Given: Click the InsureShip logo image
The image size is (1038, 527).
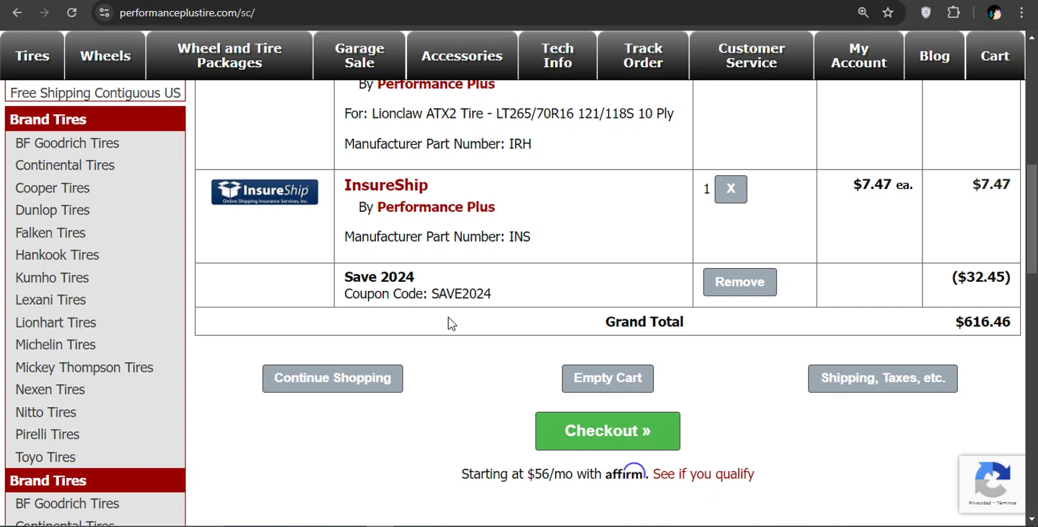Looking at the screenshot, I should tap(264, 192).
